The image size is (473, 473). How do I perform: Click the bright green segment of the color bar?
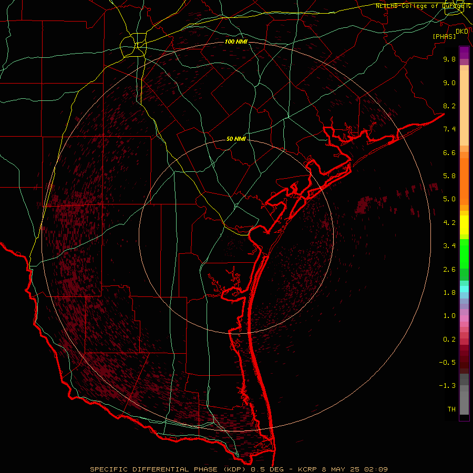click(x=464, y=254)
